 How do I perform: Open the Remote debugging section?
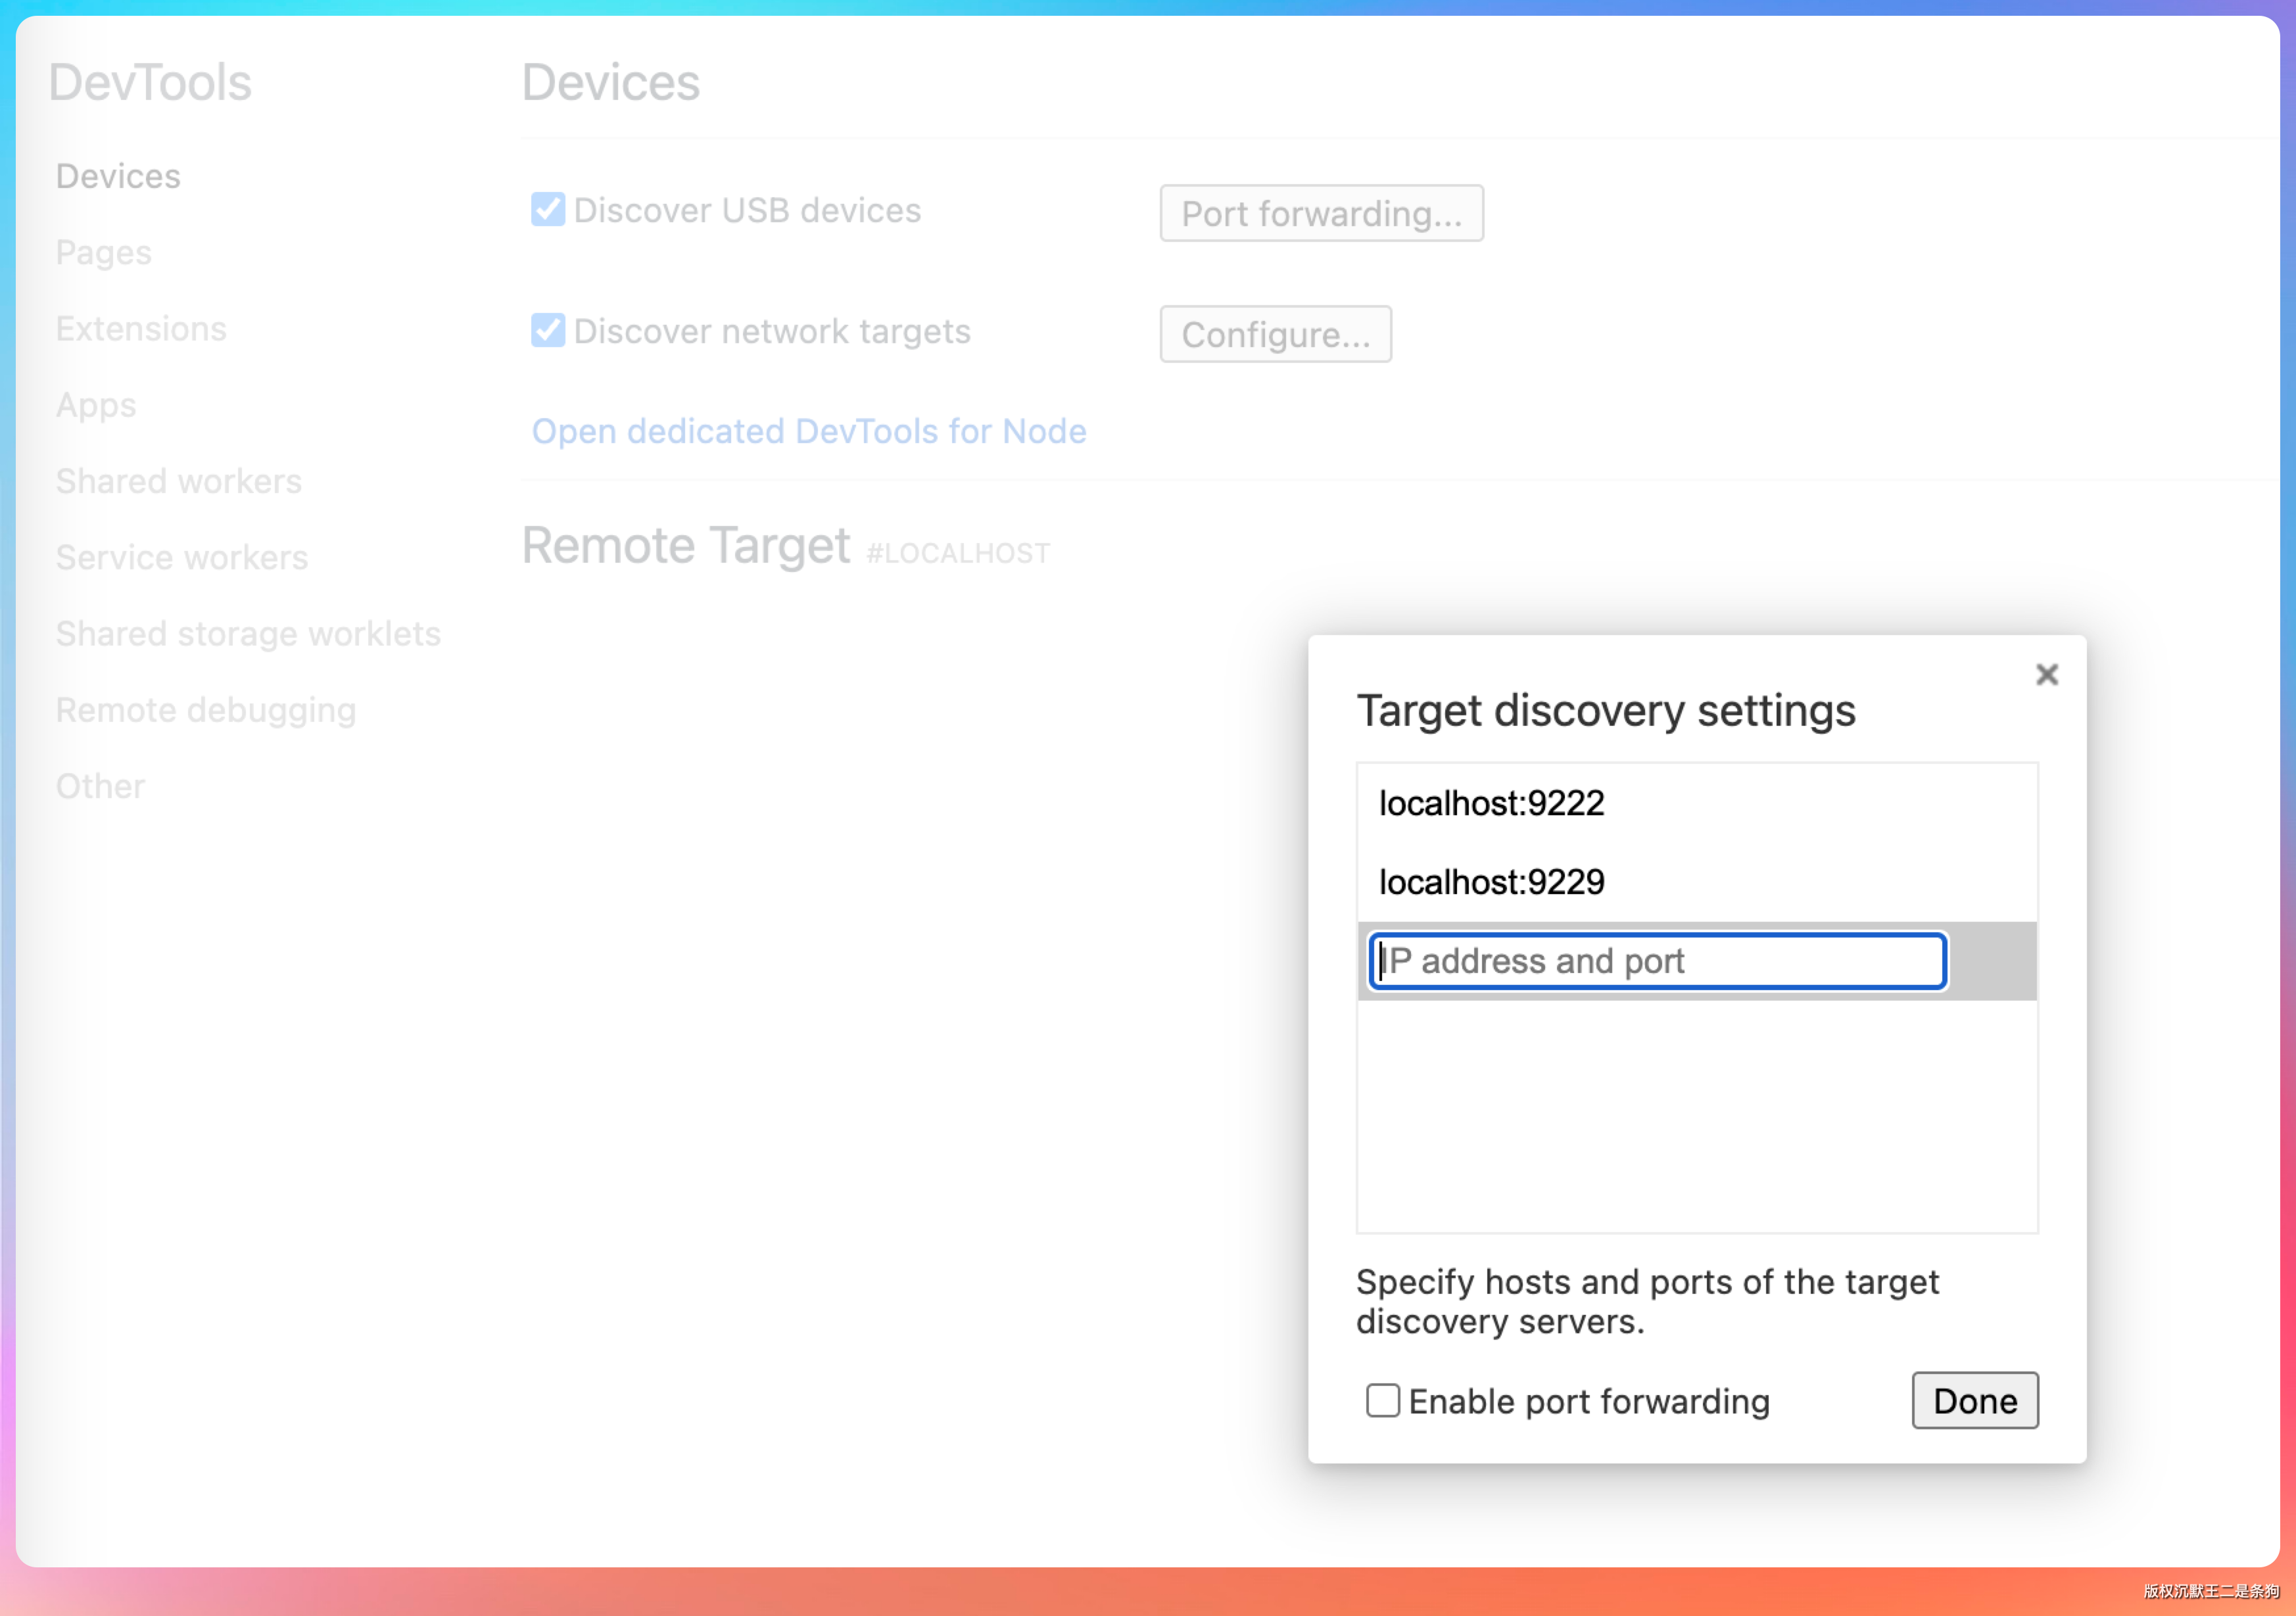coord(206,710)
